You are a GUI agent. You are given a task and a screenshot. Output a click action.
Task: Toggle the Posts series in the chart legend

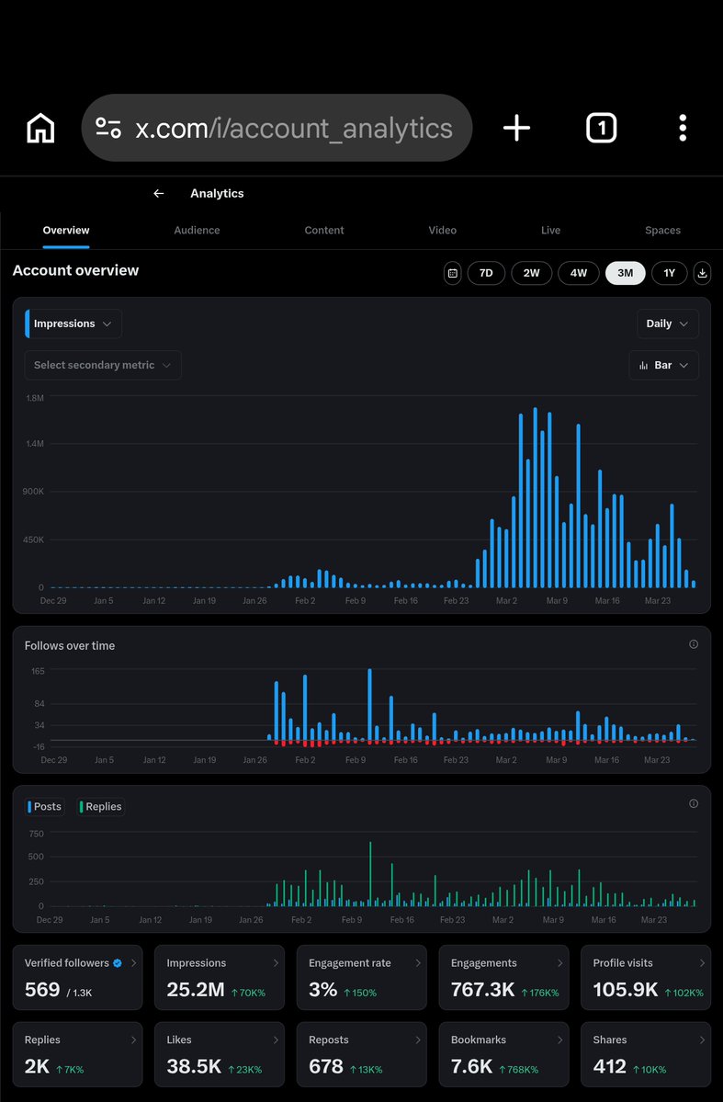pyautogui.click(x=45, y=807)
